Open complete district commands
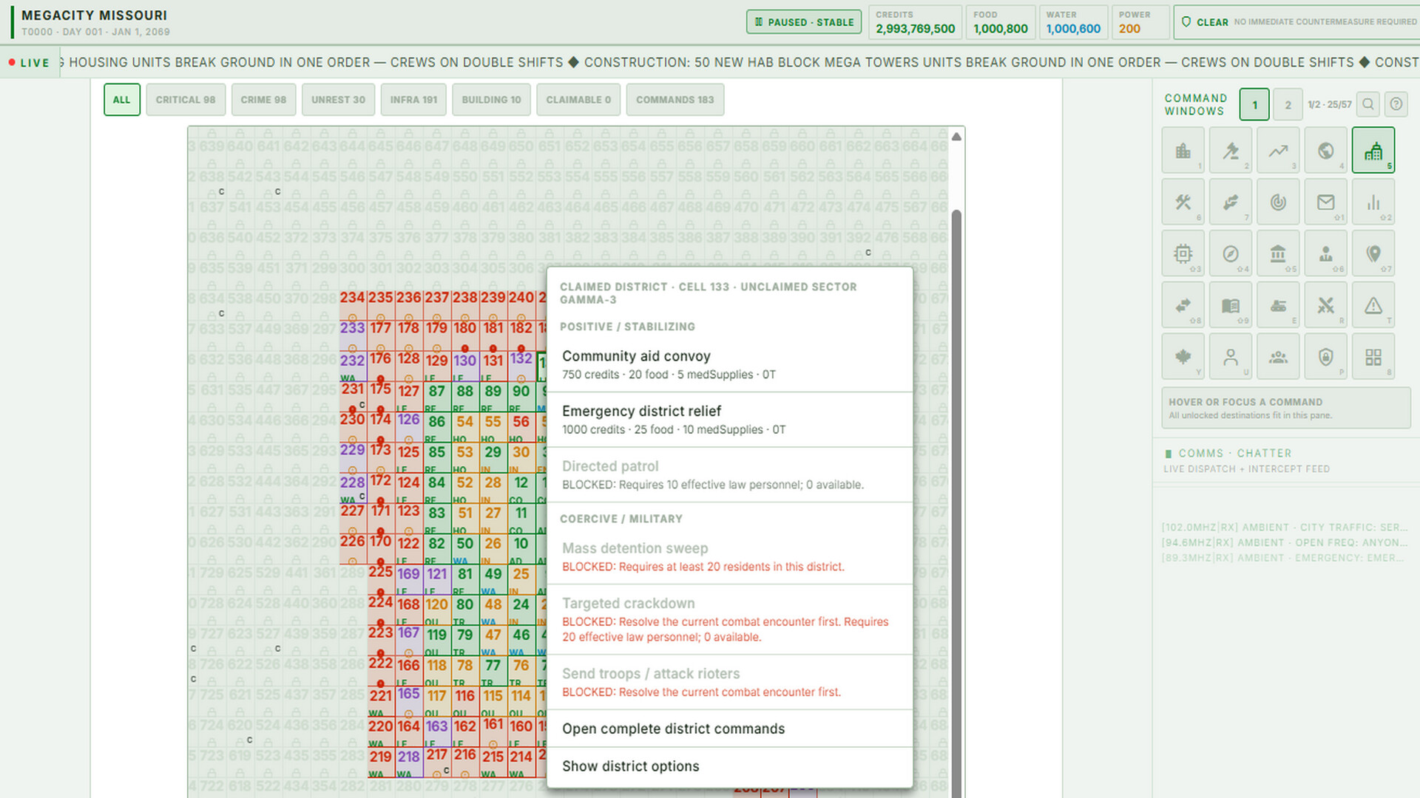Image resolution: width=1420 pixels, height=798 pixels. pyautogui.click(x=729, y=729)
